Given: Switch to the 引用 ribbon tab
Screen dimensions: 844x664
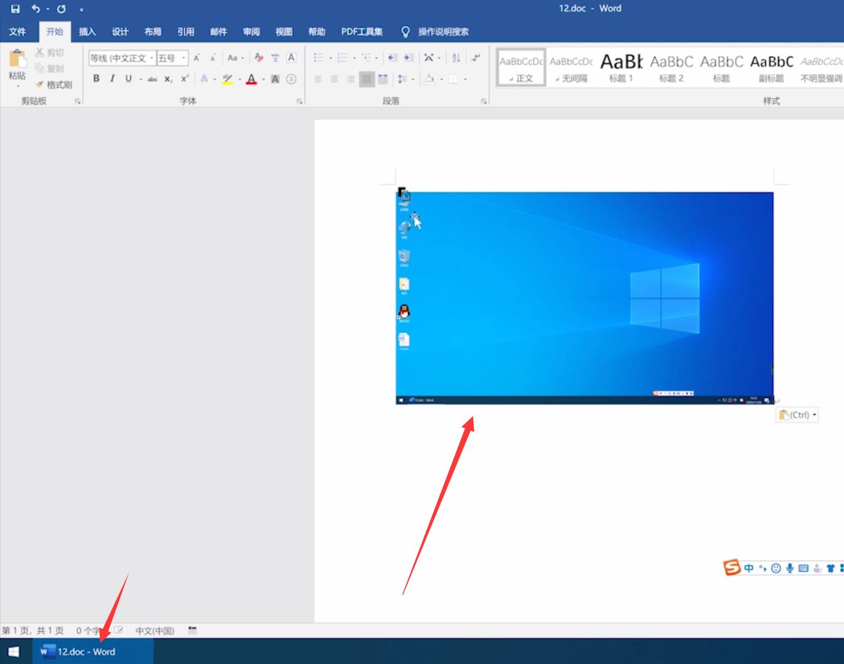Looking at the screenshot, I should 185,31.
